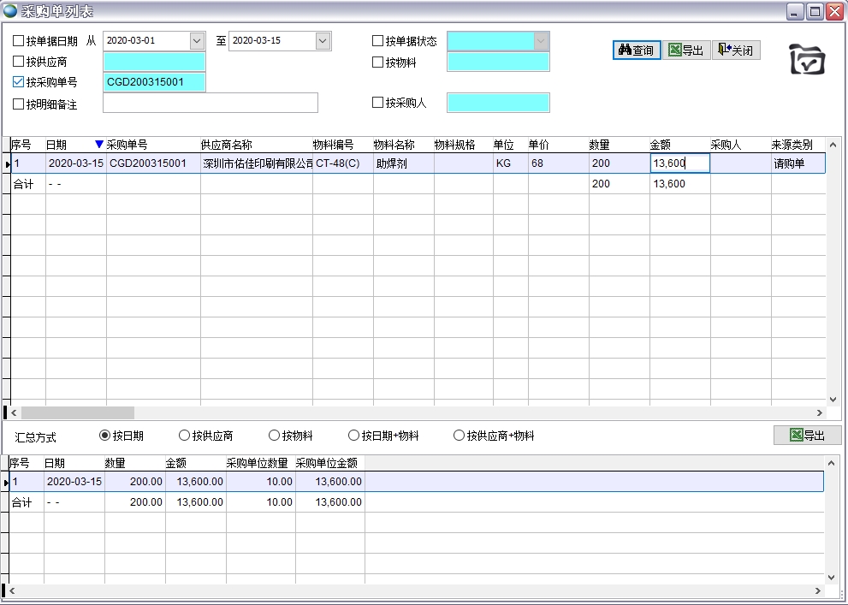Enable the 按单据日期 checkbox
848x605 pixels.
pos(19,41)
